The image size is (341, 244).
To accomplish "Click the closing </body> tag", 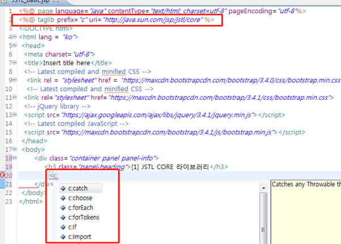I will click(34, 193).
